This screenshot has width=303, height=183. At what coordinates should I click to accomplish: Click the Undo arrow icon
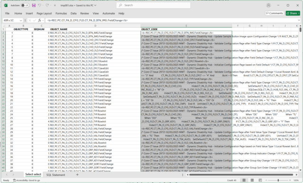(39, 5)
